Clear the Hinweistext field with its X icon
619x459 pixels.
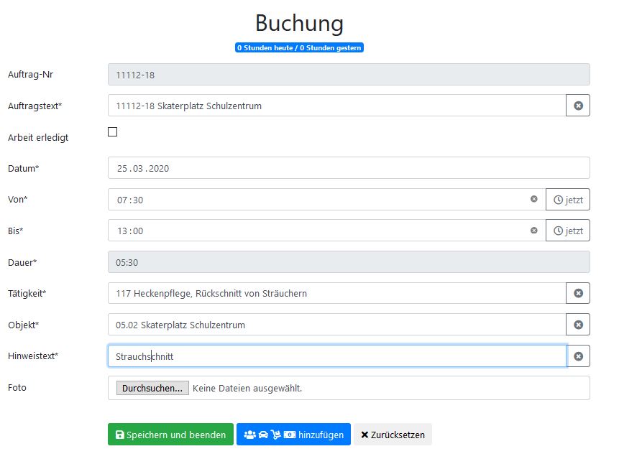tap(578, 356)
